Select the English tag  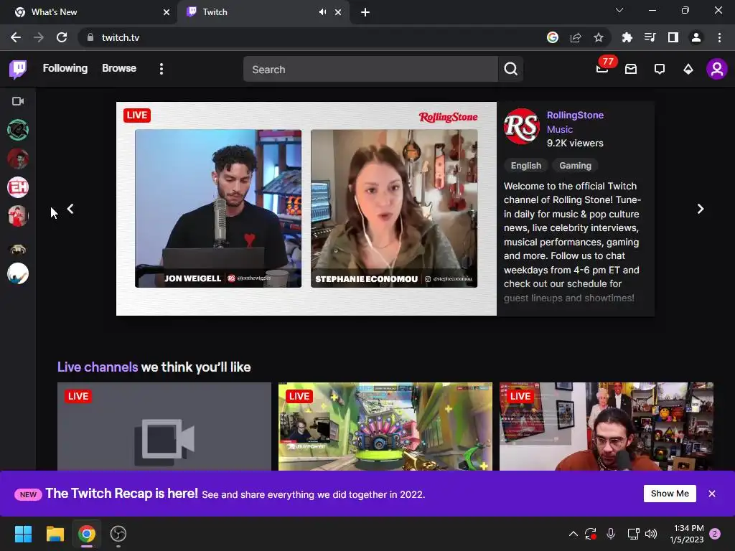tap(526, 166)
